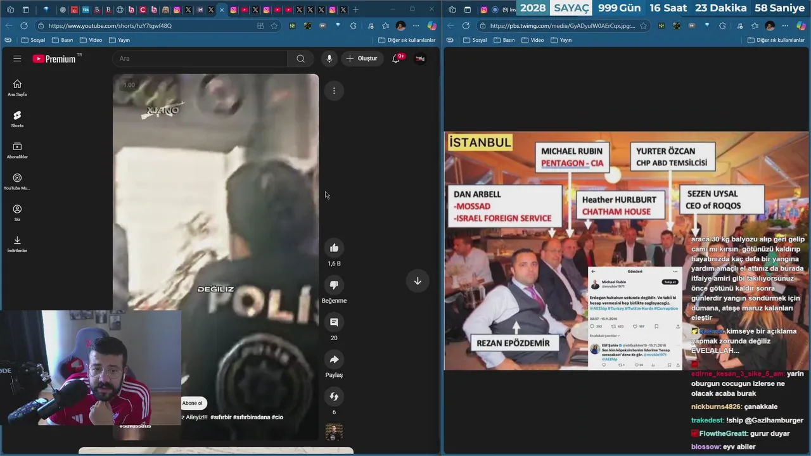Expand Diğer sık kullanılanlar in left window
Image resolution: width=811 pixels, height=456 pixels.
point(407,40)
